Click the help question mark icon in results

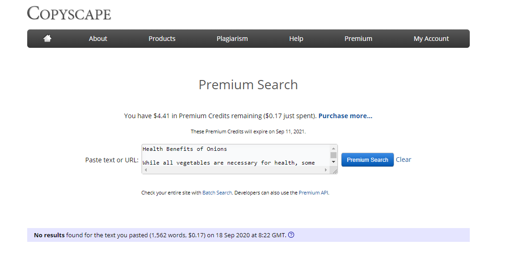coord(291,235)
